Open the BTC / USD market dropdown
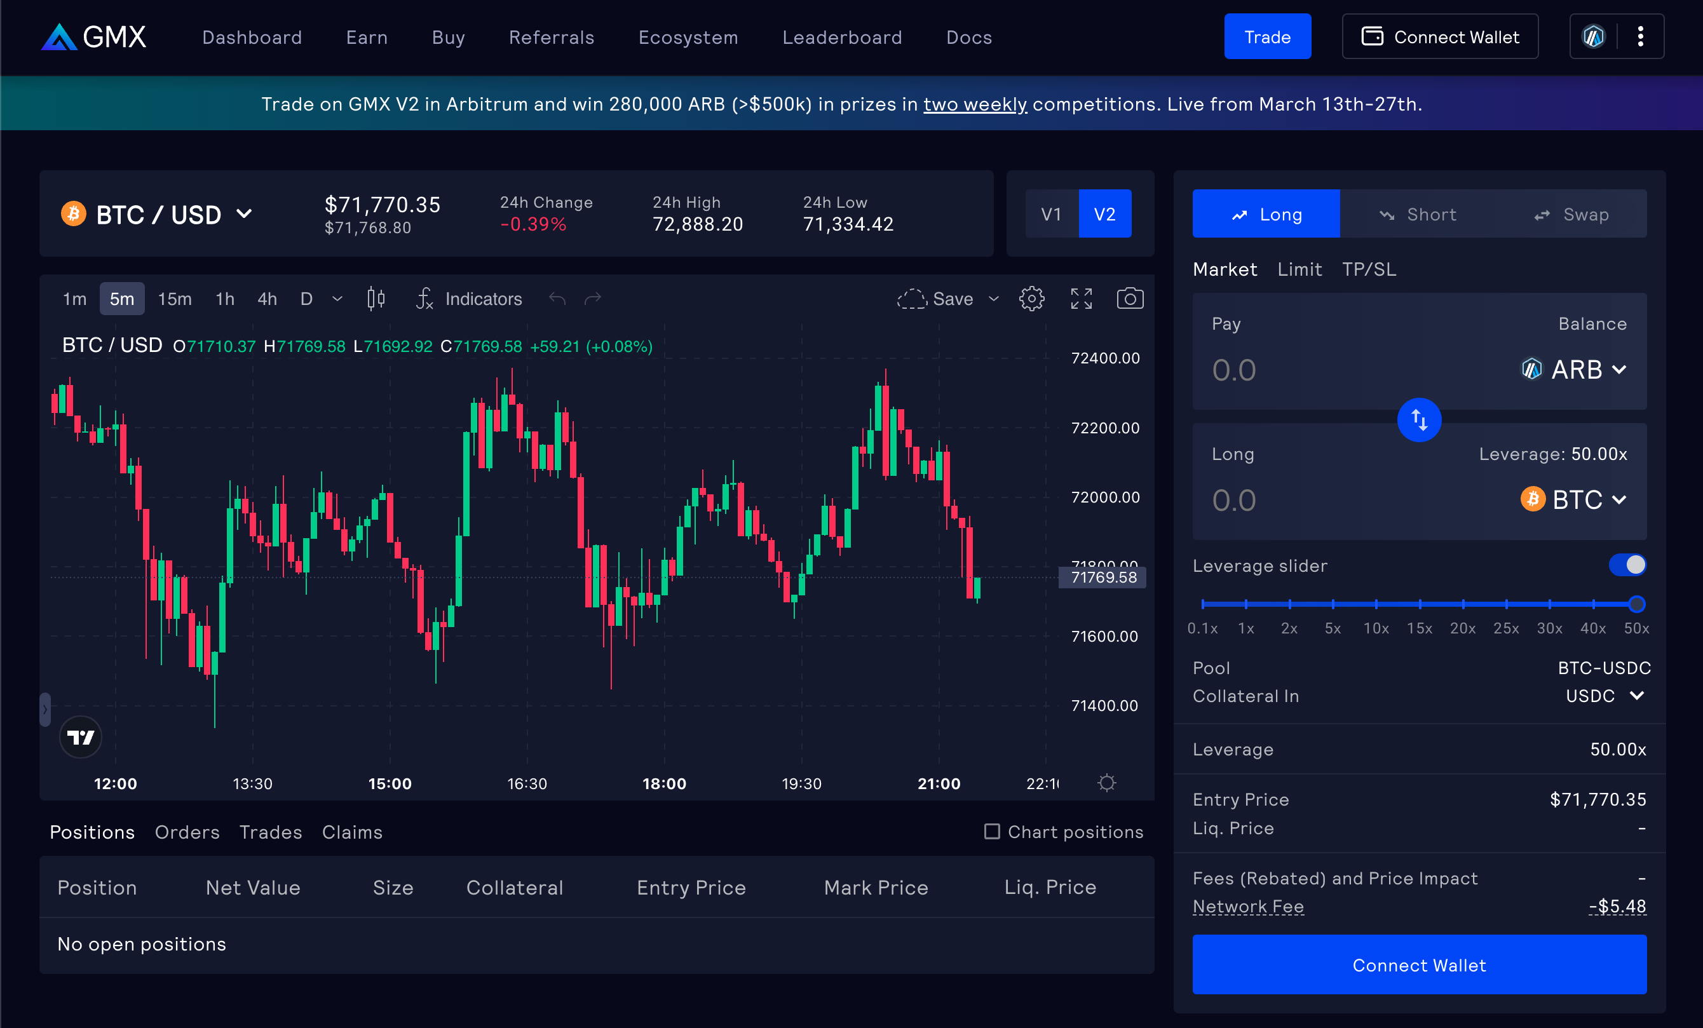Viewport: 1703px width, 1028px height. (x=158, y=215)
